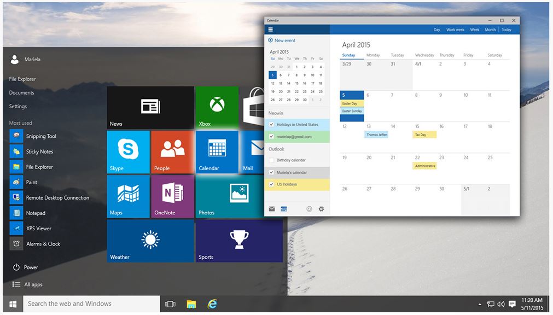Open Calendar settings gear
The width and height of the screenshot is (553, 315).
321,209
